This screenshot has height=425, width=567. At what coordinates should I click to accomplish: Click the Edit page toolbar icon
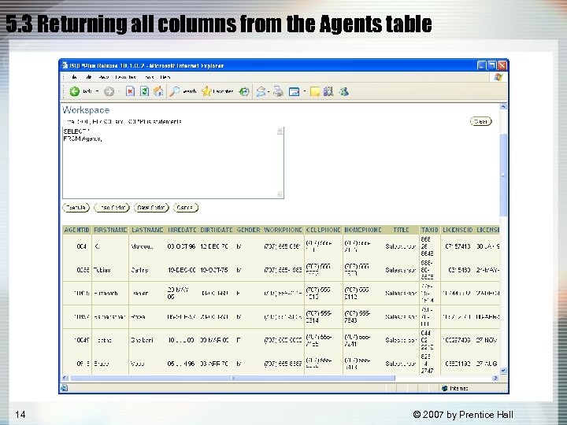[x=294, y=92]
